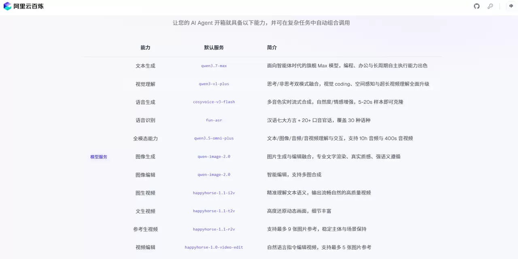Open the cosyvoice-v3-flash model link

coord(214,102)
